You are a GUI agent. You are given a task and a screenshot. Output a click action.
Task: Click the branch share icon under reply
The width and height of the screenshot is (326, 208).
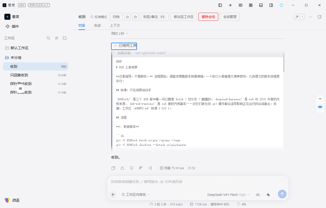point(150,168)
